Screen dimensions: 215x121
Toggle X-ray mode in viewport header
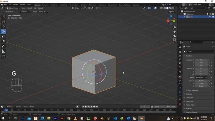(161, 8)
